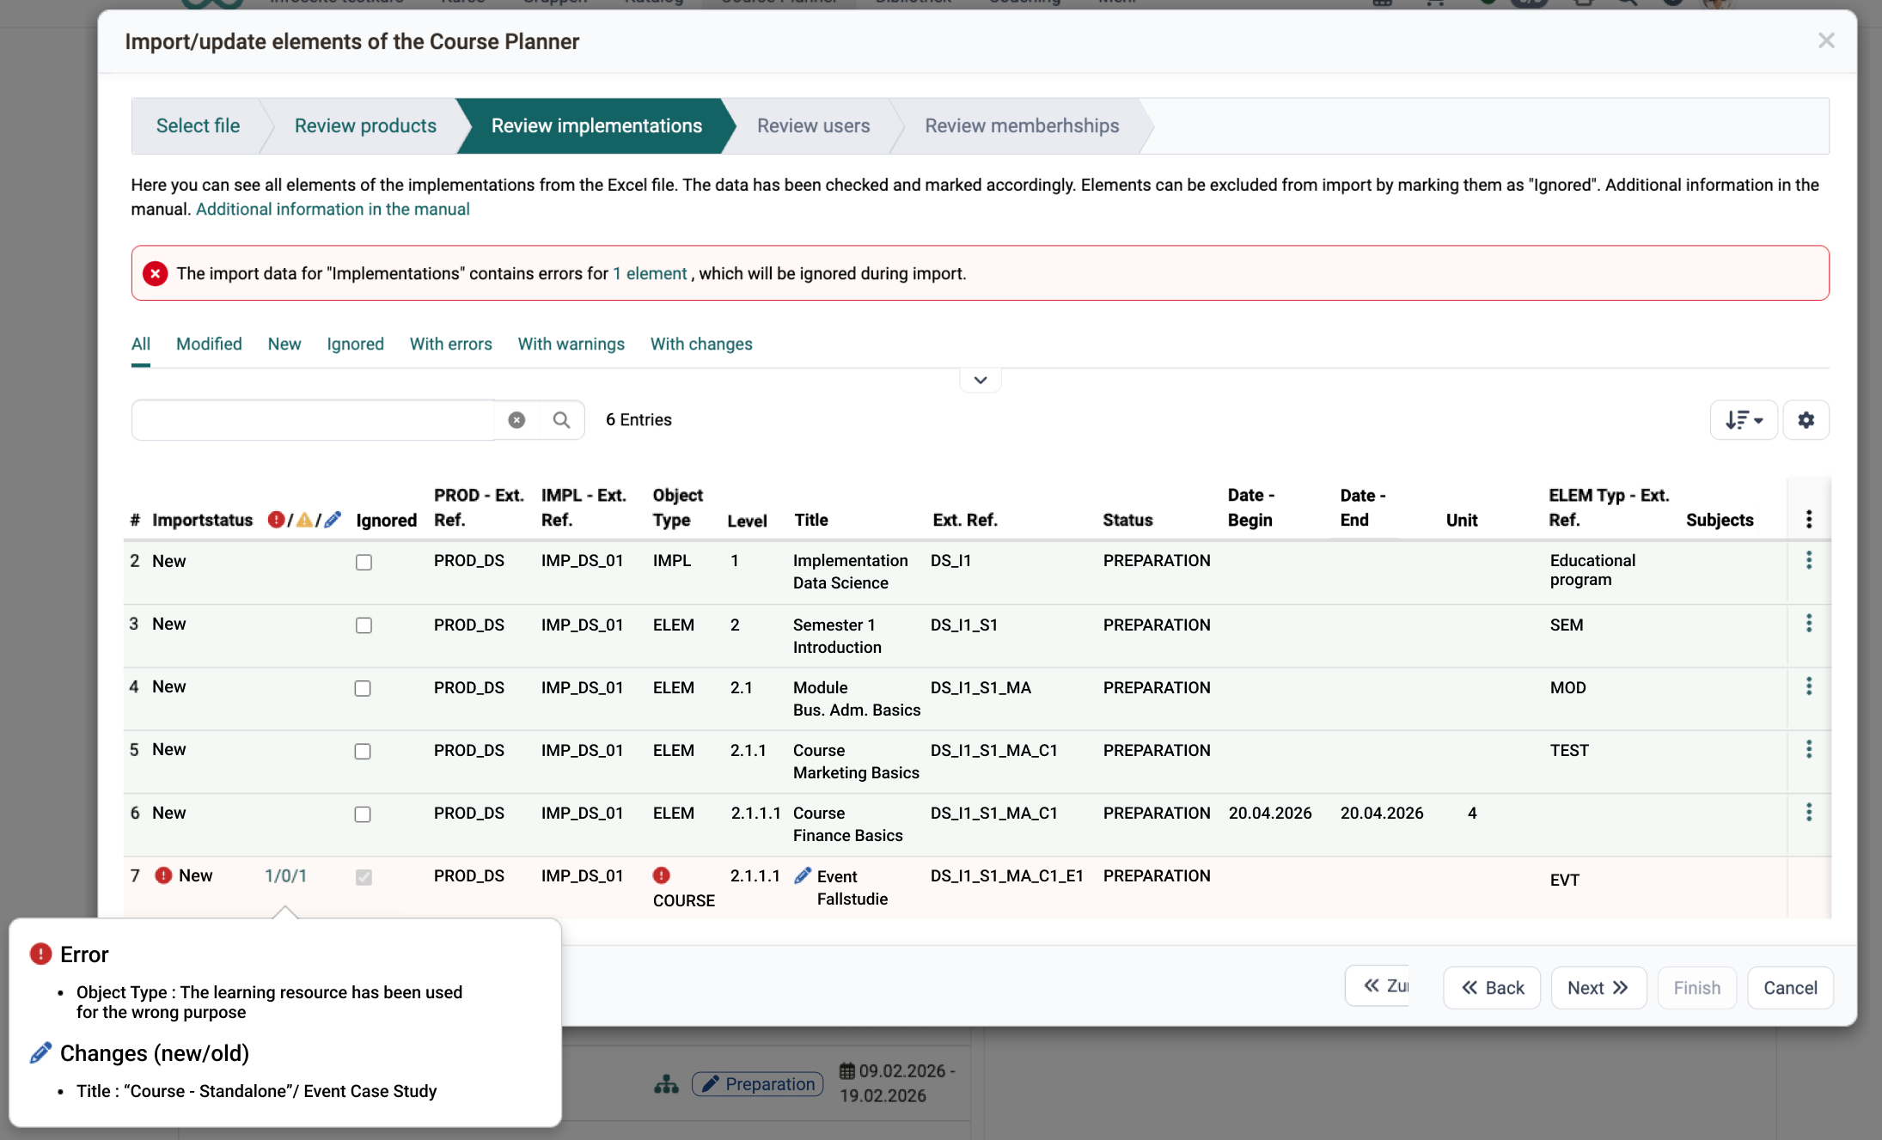Click error icon beside New in row 7

click(163, 875)
